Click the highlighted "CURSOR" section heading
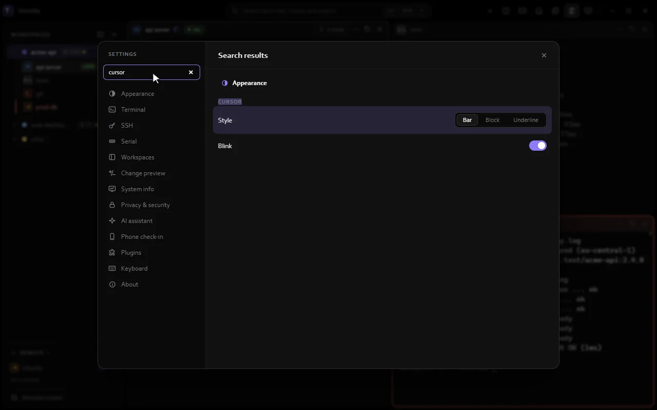Screen dimensions: 657x410 point(230,101)
